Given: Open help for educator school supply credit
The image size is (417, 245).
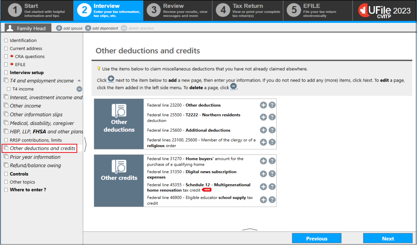Looking at the screenshot, I should click(x=272, y=200).
